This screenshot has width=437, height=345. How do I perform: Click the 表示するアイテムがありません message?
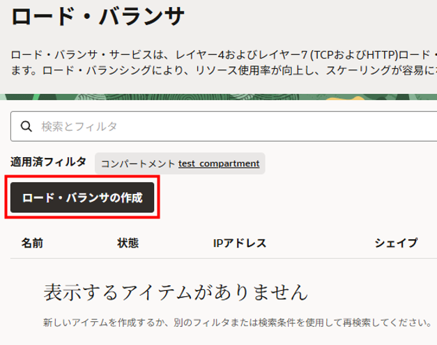(x=175, y=291)
